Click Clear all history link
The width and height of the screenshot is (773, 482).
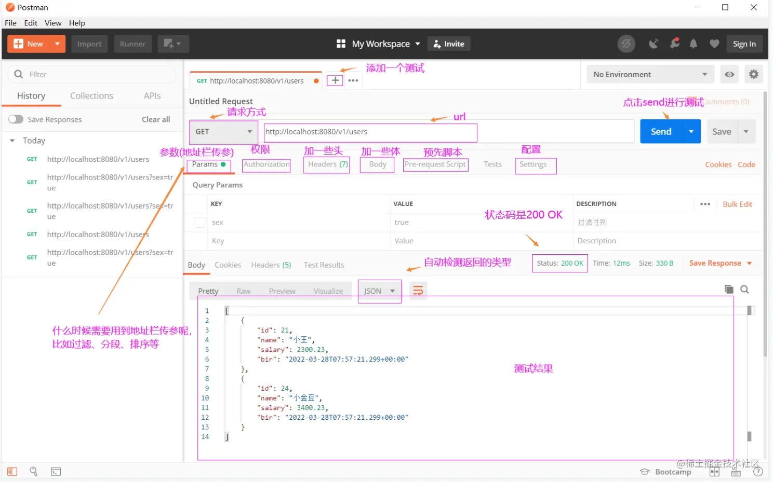[x=156, y=119]
